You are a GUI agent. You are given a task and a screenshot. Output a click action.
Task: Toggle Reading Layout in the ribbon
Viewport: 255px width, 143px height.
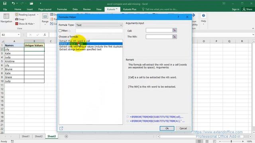point(25,15)
